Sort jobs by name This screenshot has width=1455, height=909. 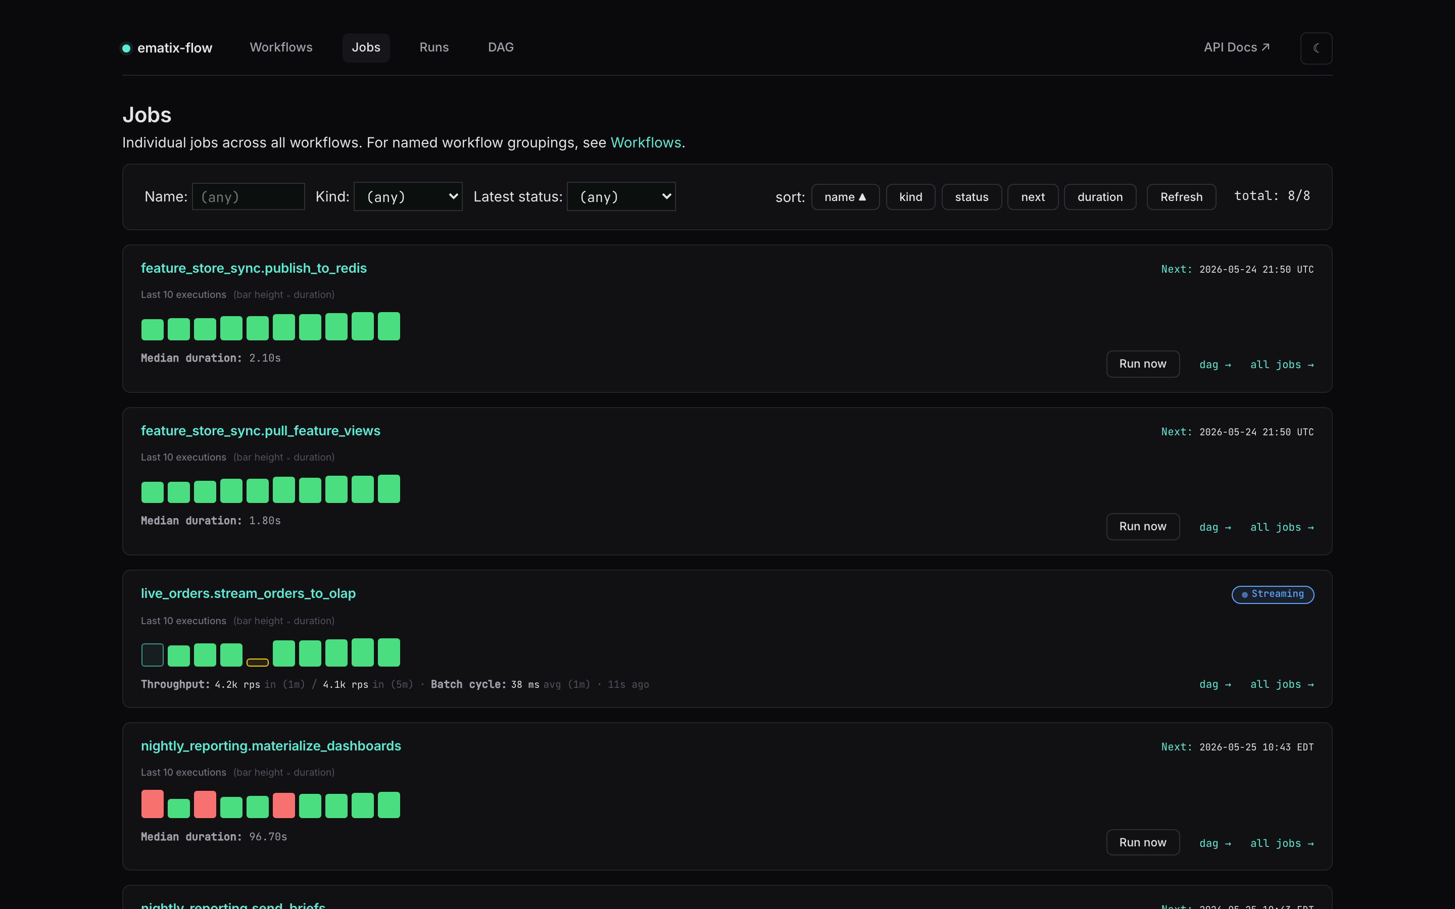coord(845,197)
